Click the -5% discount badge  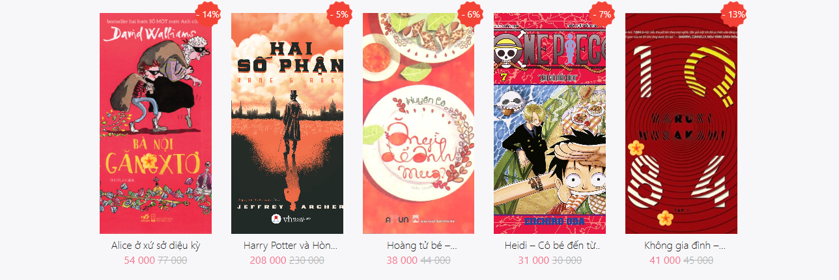[341, 14]
